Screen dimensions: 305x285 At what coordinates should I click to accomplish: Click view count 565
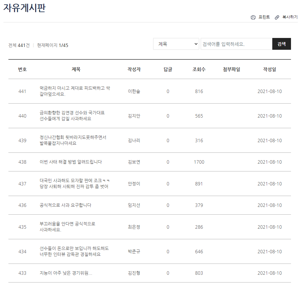(199, 116)
